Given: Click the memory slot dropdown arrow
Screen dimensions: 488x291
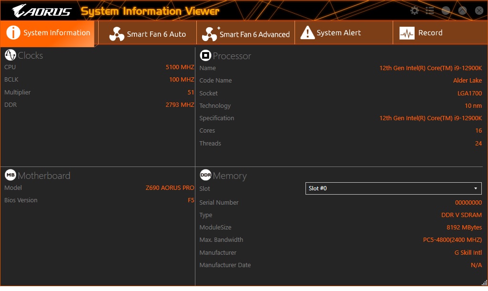Looking at the screenshot, I should [476, 188].
